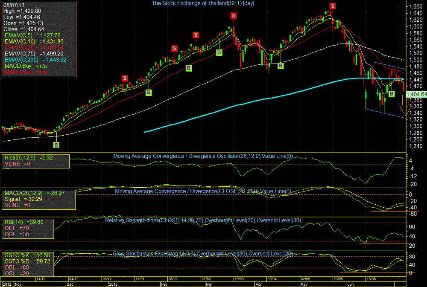Viewport: 427px width, 287px height.
Task: Click the B buy marker in mid-February
Action: [188, 68]
